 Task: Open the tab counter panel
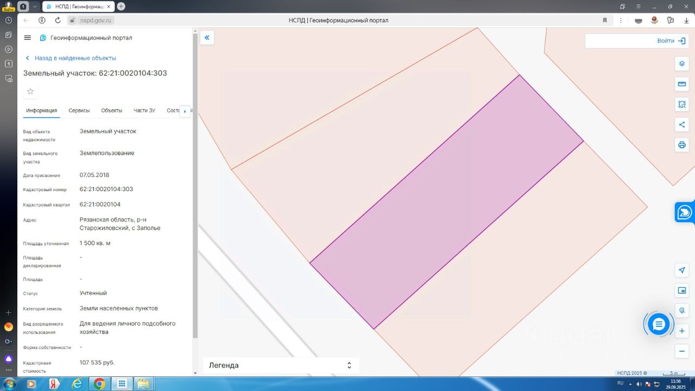(23, 7)
